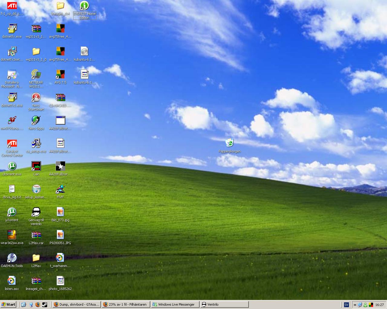Switch to Ventrilo taskbar button

pyautogui.click(x=225, y=304)
